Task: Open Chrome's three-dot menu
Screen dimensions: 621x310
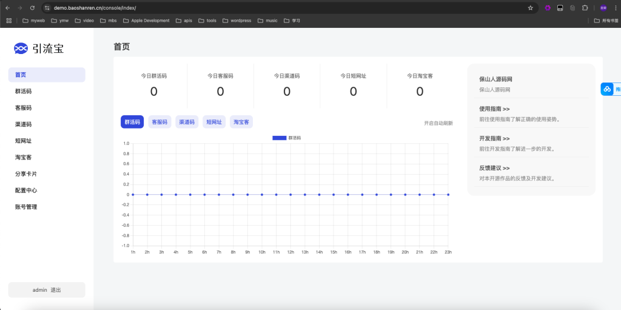Action: (615, 7)
